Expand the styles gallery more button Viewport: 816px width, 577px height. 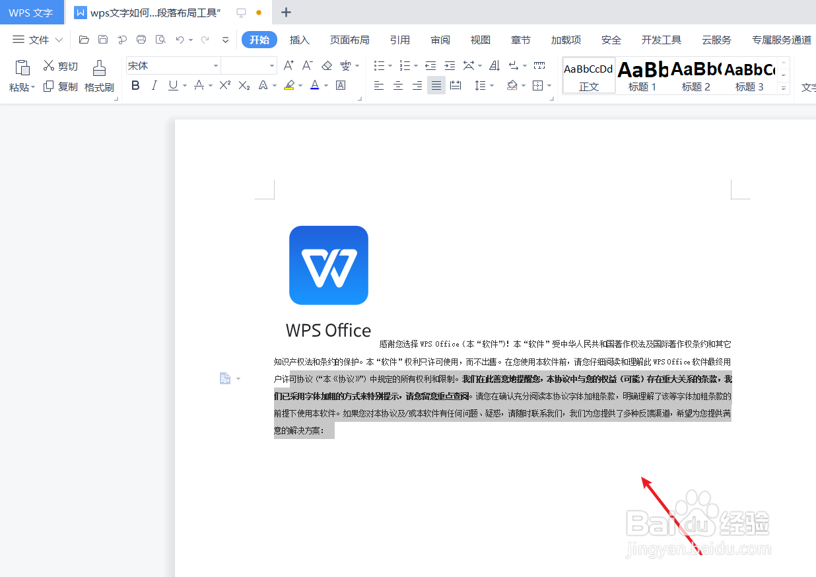pyautogui.click(x=784, y=87)
